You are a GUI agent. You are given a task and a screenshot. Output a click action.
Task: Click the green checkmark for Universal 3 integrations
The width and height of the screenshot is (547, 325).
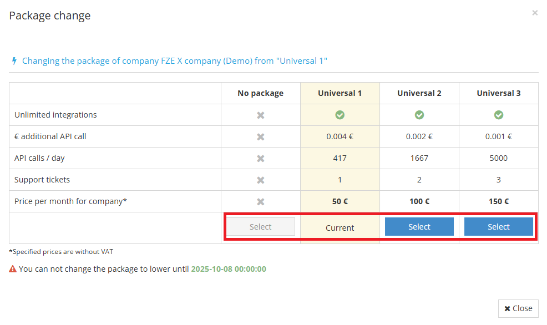click(498, 115)
